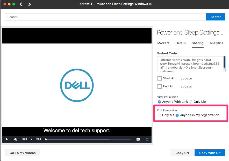Open the Sharing tab
The height and width of the screenshot is (161, 229).
[198, 43]
